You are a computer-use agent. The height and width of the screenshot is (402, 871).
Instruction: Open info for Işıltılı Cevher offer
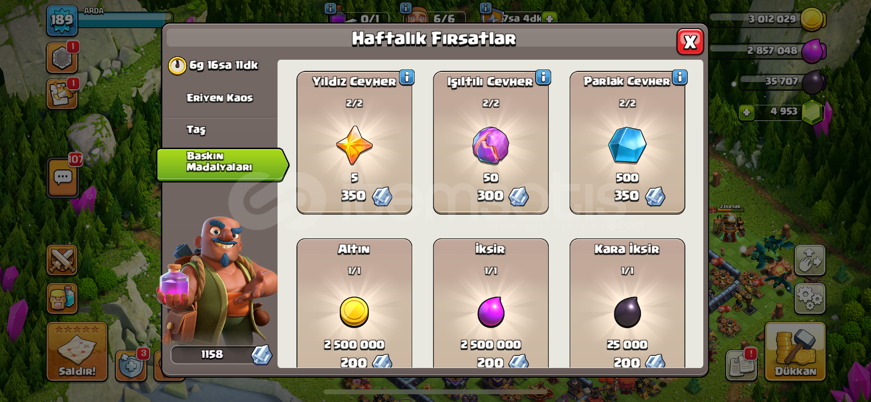(543, 77)
